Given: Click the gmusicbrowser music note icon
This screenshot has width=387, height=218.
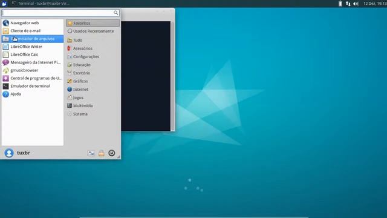Looking at the screenshot, I should point(5,70).
